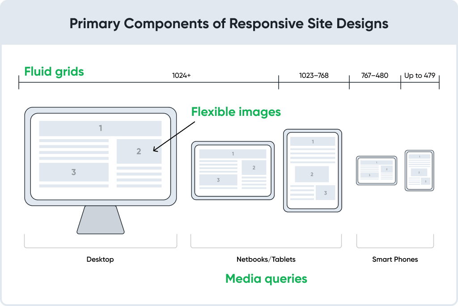Image resolution: width=458 pixels, height=306 pixels.
Task: Click the 'Media queries' heading
Action: pyautogui.click(x=267, y=279)
